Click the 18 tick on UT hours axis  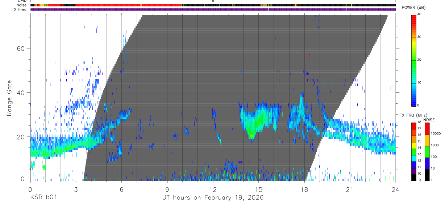(x=304, y=189)
